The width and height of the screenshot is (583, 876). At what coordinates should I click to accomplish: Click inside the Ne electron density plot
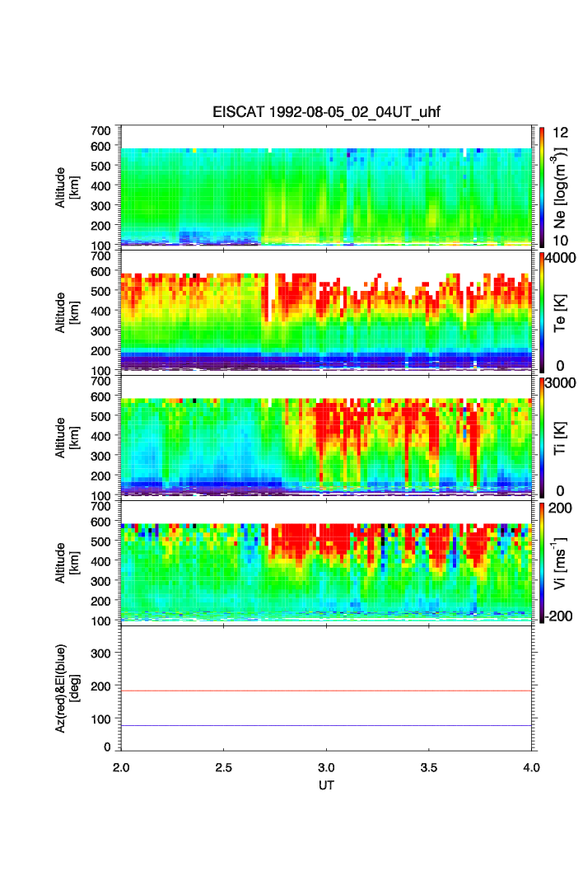click(326, 187)
